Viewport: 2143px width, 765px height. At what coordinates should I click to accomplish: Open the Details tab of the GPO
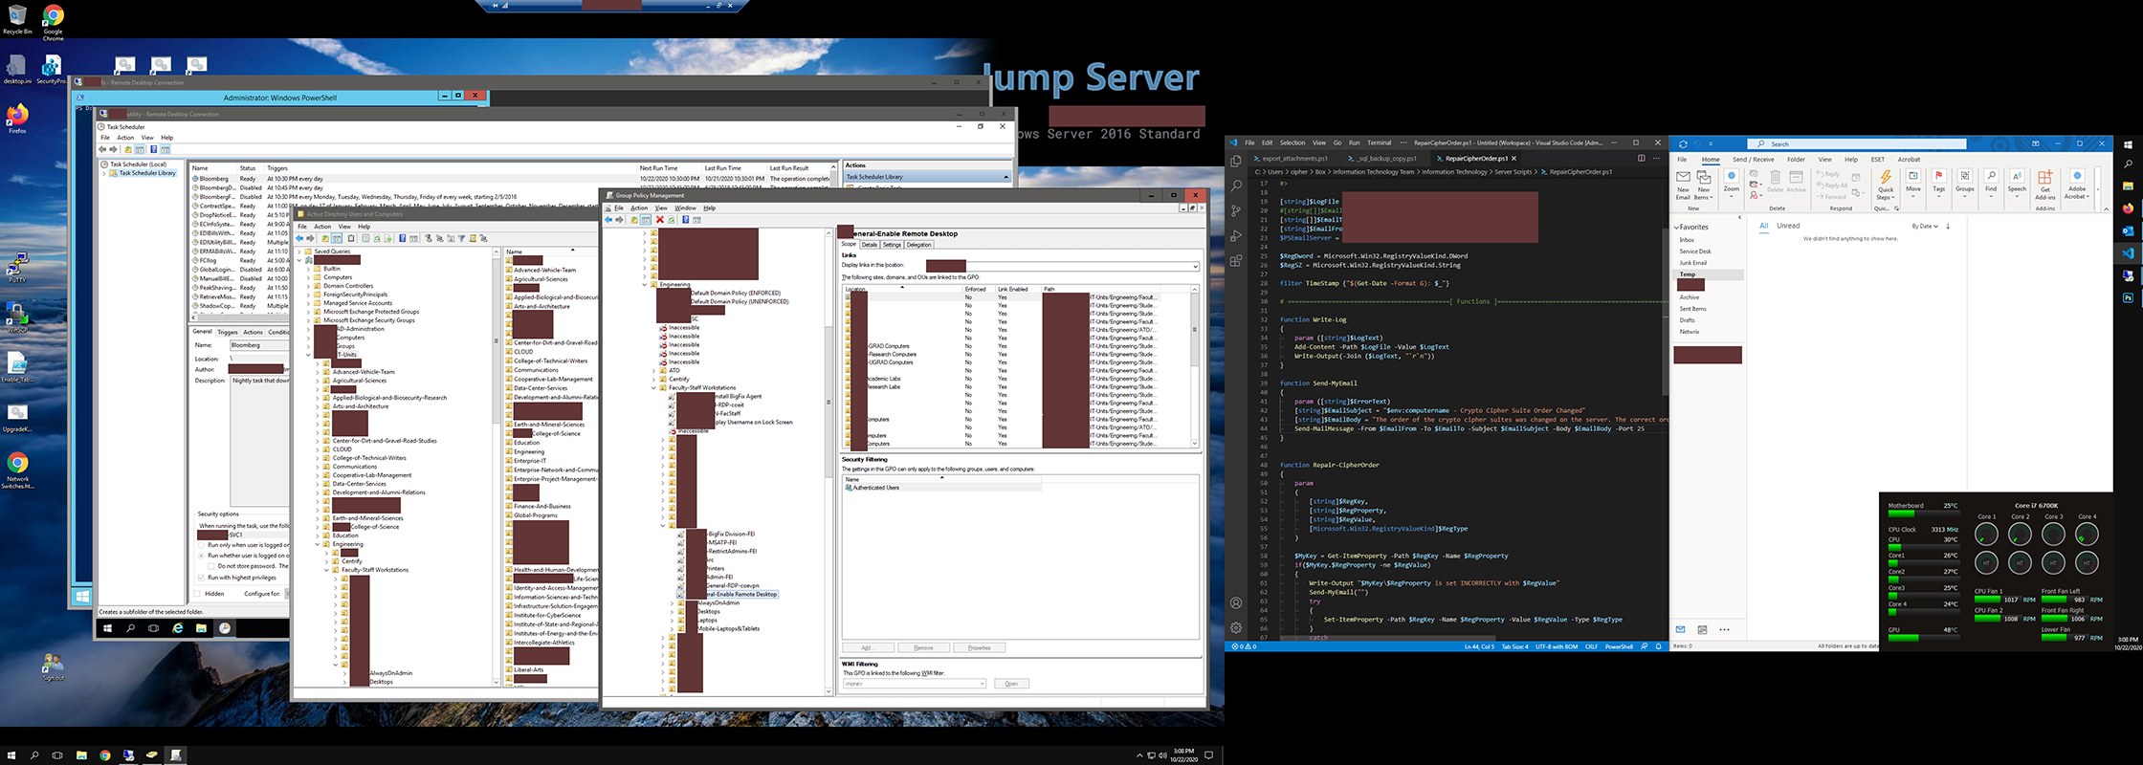(x=869, y=245)
